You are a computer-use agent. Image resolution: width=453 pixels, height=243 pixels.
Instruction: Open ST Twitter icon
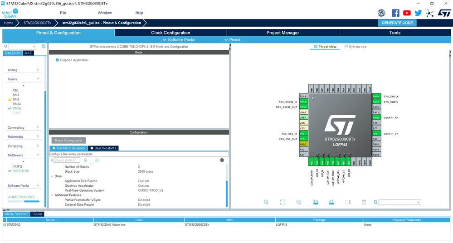(x=418, y=13)
